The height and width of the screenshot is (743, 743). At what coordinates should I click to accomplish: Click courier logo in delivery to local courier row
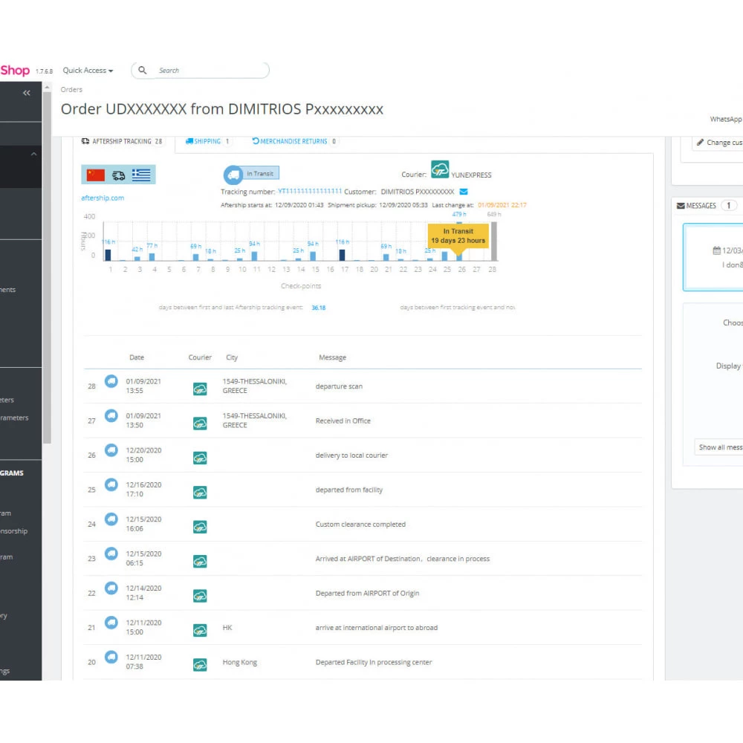[200, 458]
